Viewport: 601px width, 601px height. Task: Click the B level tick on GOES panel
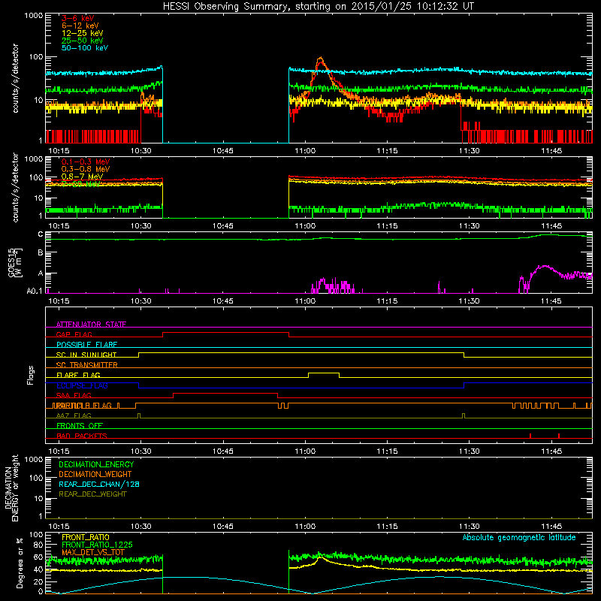coord(41,252)
